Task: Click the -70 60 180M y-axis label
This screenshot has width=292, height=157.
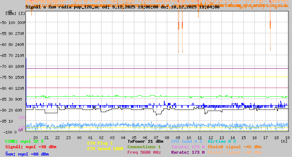Action: [16, 66]
